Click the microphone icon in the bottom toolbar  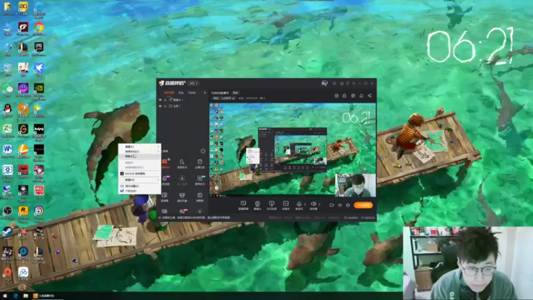pyautogui.click(x=298, y=205)
